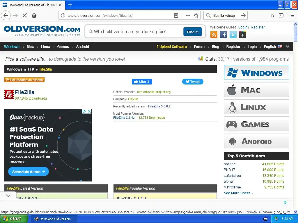Open page actions three-dot menu
The width and height of the screenshot is (298, 223).
(x=188, y=15)
